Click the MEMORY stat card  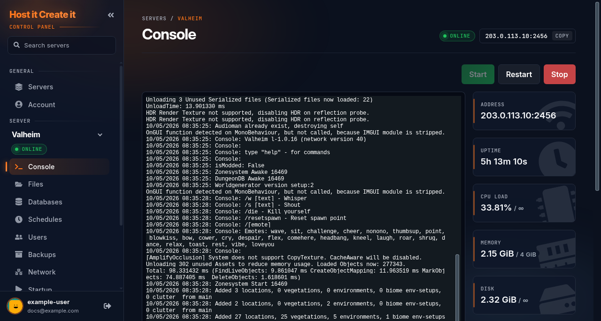click(524, 249)
